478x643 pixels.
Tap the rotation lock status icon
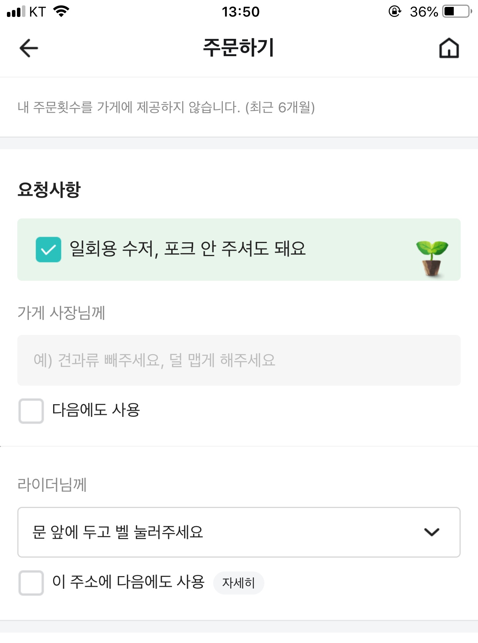click(x=394, y=12)
